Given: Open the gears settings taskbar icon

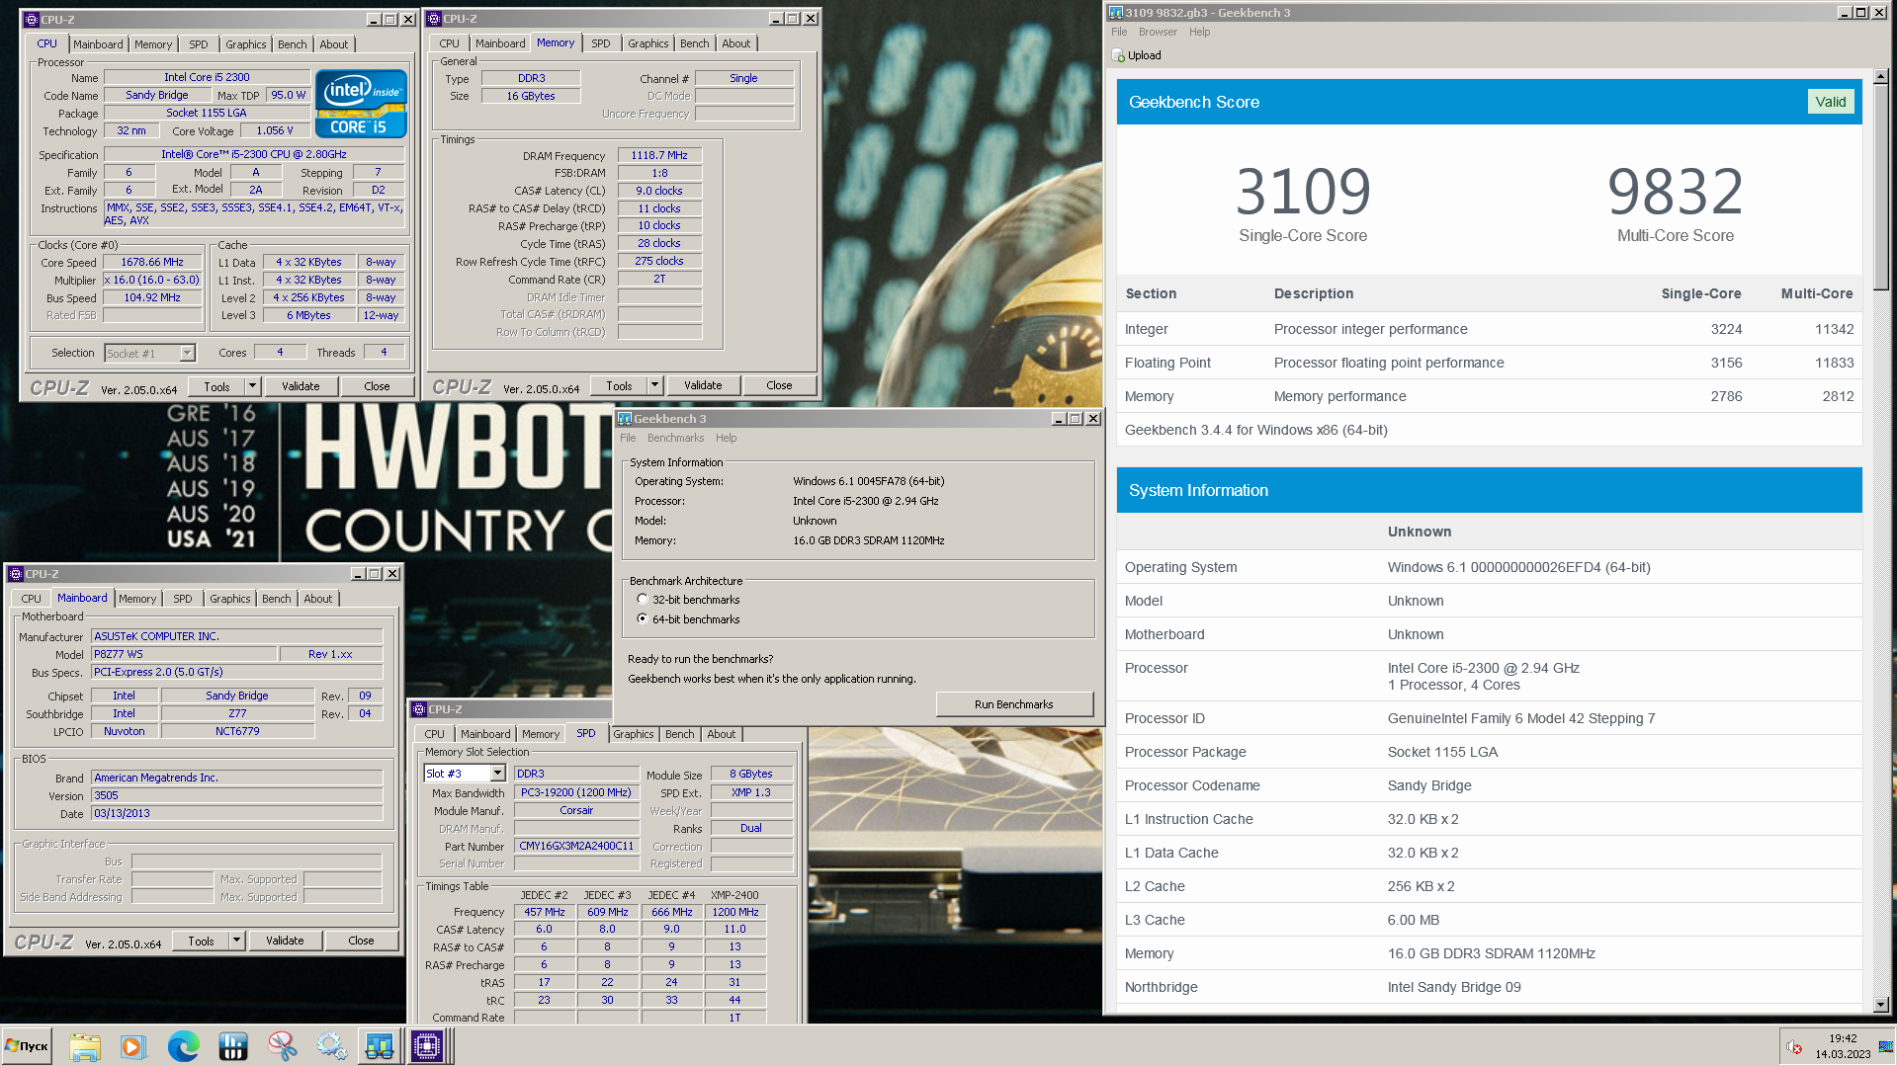Looking at the screenshot, I should click(x=331, y=1046).
